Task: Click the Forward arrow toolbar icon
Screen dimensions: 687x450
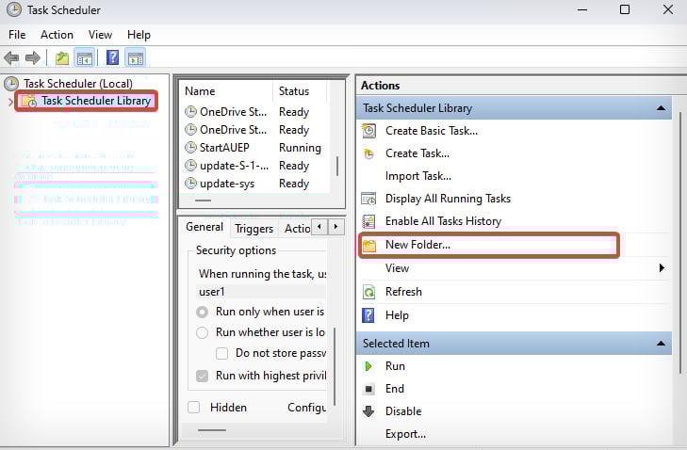Action: (x=33, y=57)
